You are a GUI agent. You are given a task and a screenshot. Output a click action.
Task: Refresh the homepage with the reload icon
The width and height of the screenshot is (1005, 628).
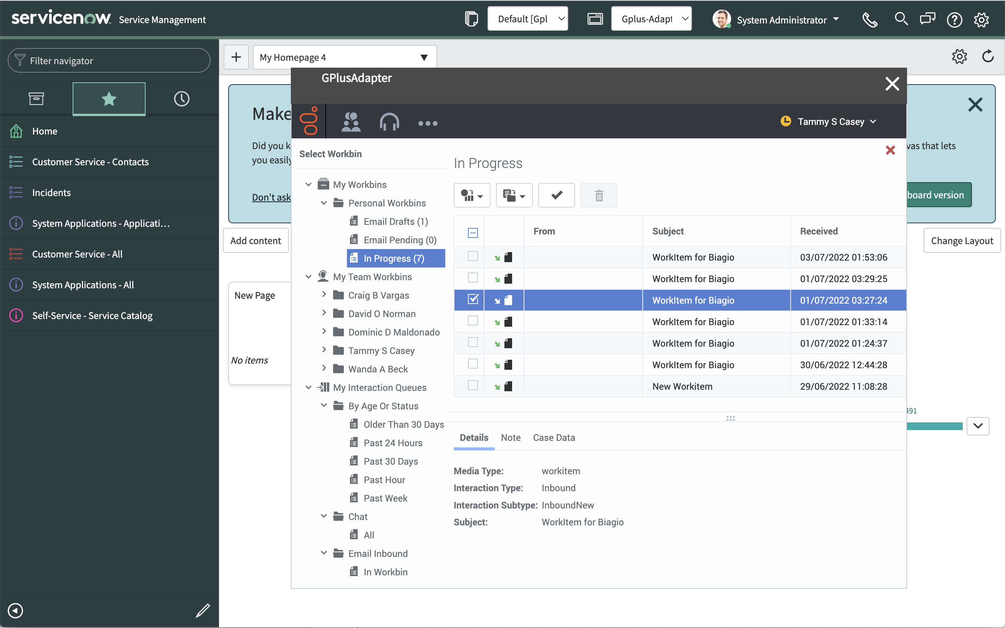click(x=988, y=56)
